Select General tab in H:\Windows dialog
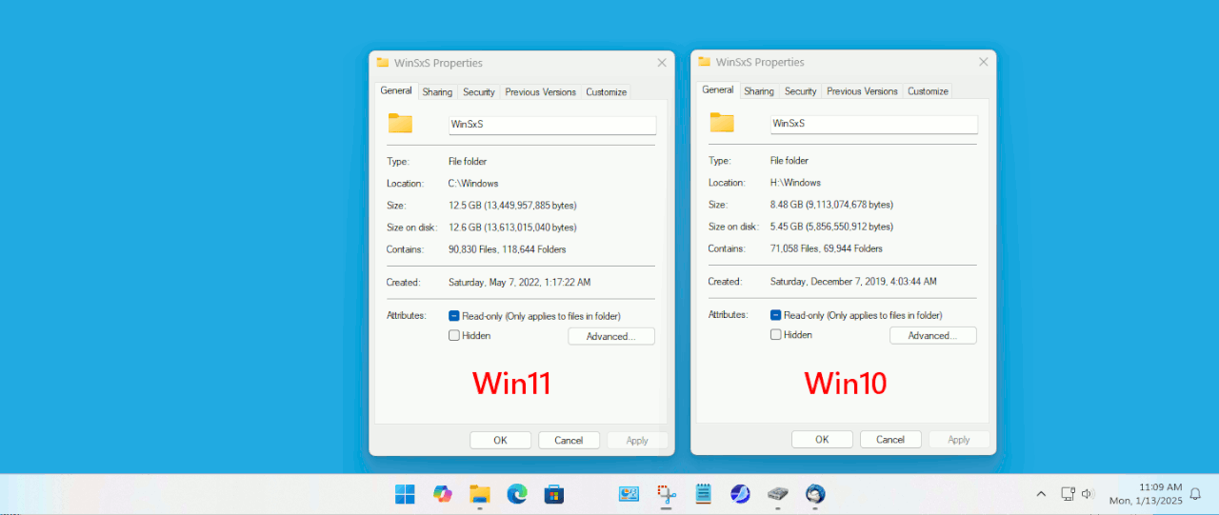 coord(718,89)
